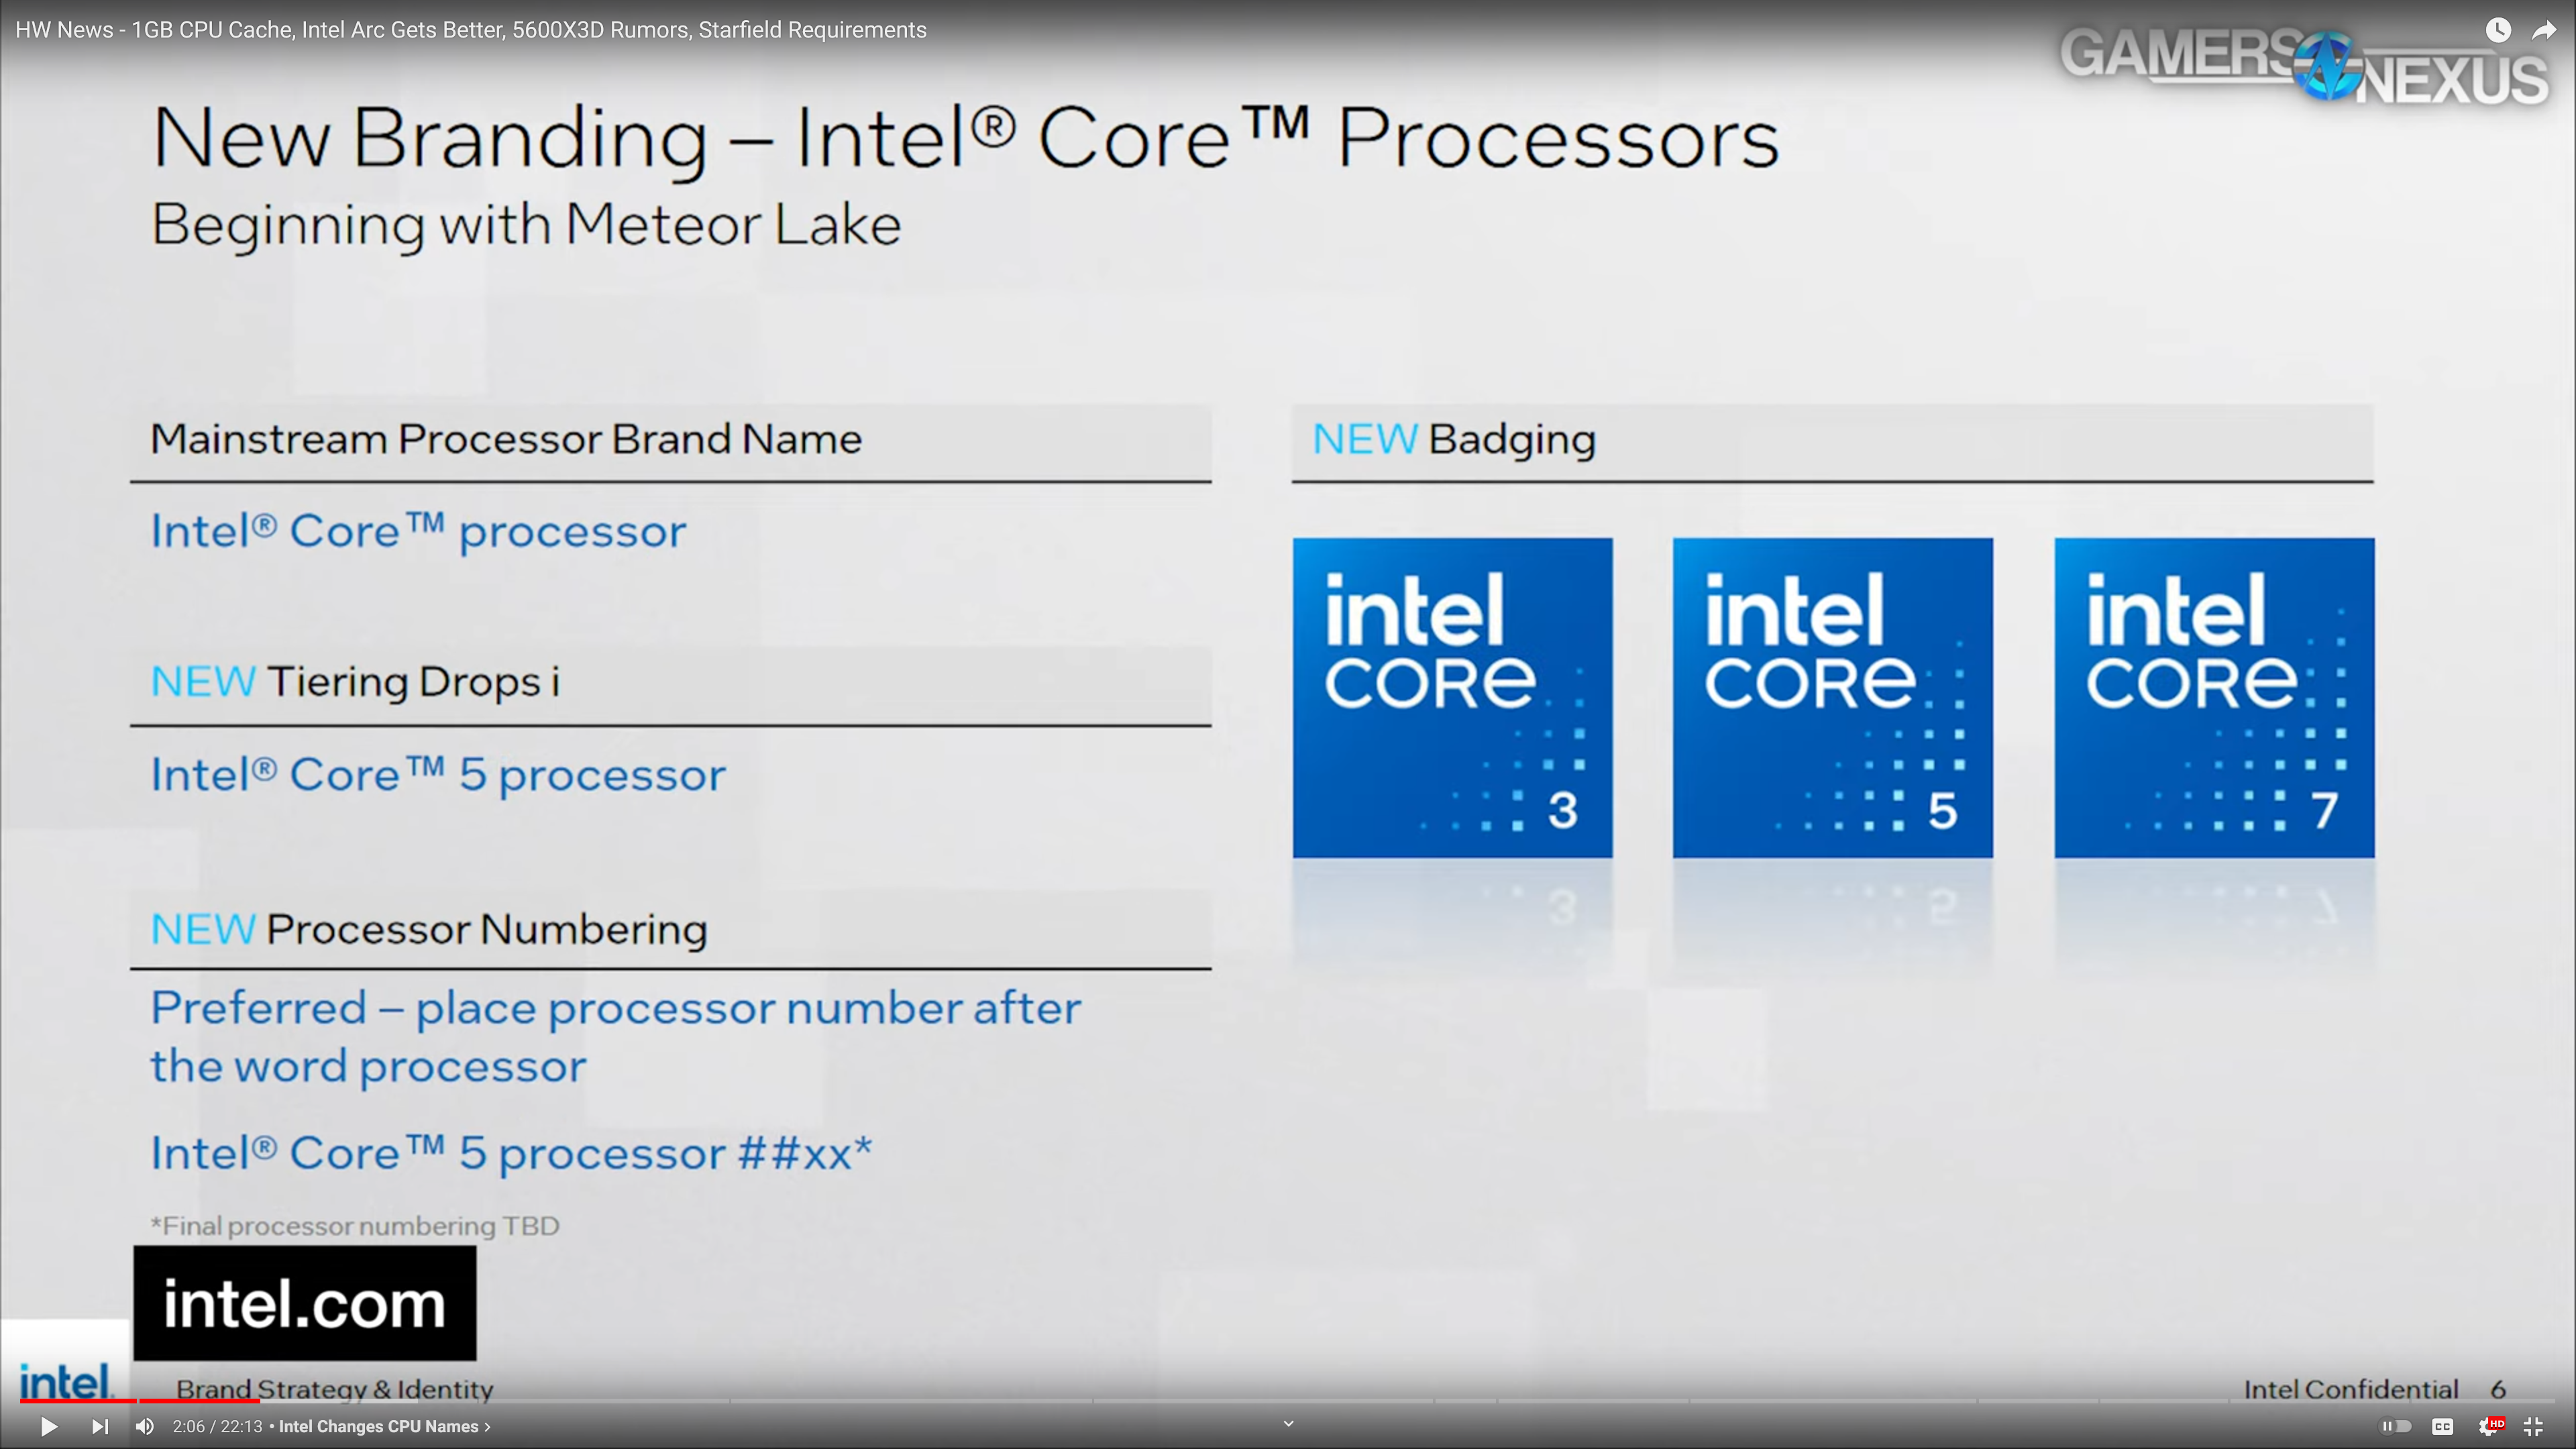Expand the small down-arrow above the control bar

1288,1423
